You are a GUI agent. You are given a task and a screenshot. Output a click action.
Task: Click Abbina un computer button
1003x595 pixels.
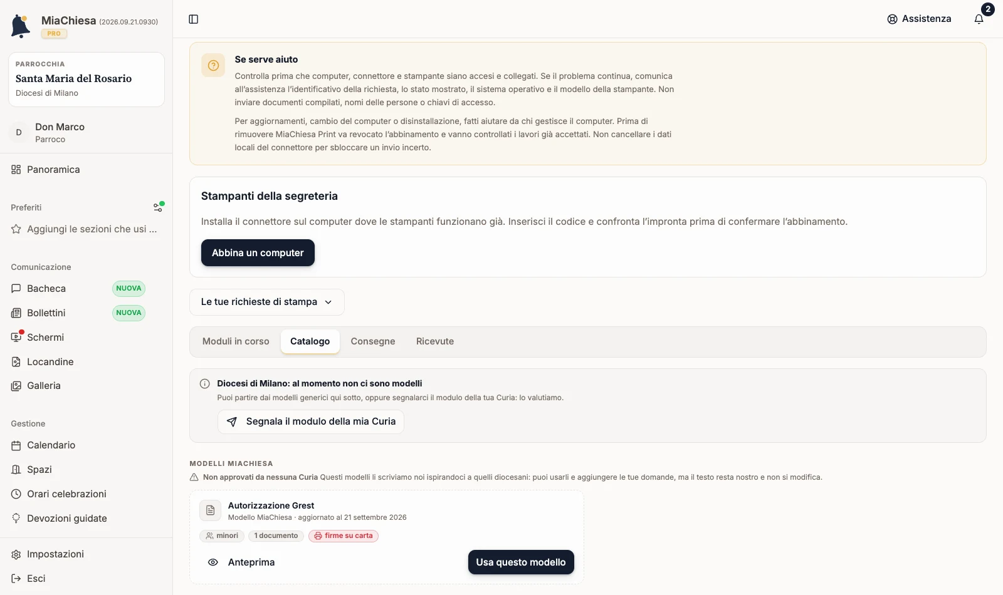click(258, 253)
